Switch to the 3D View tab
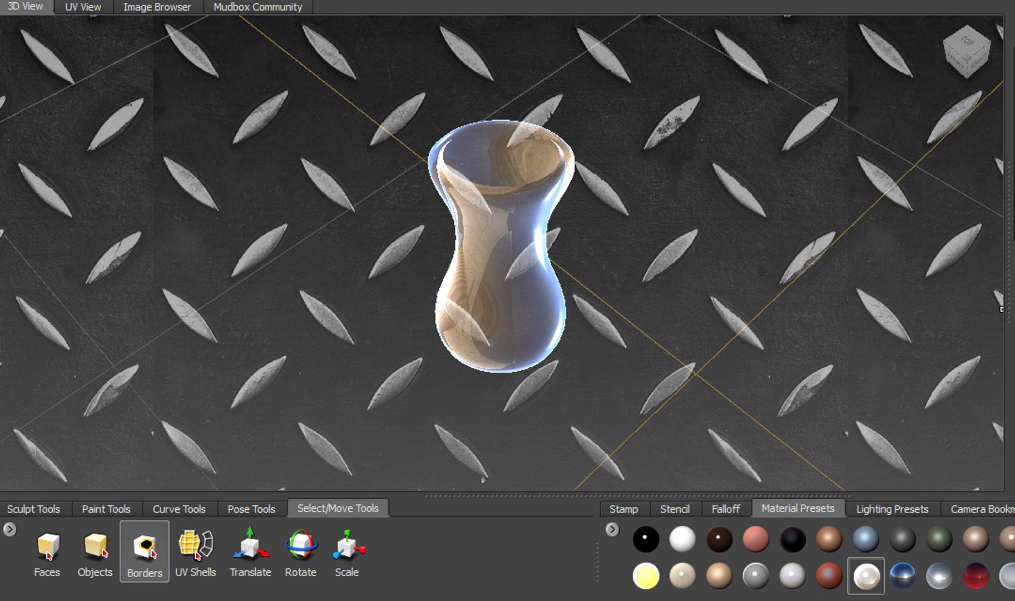 coord(26,7)
